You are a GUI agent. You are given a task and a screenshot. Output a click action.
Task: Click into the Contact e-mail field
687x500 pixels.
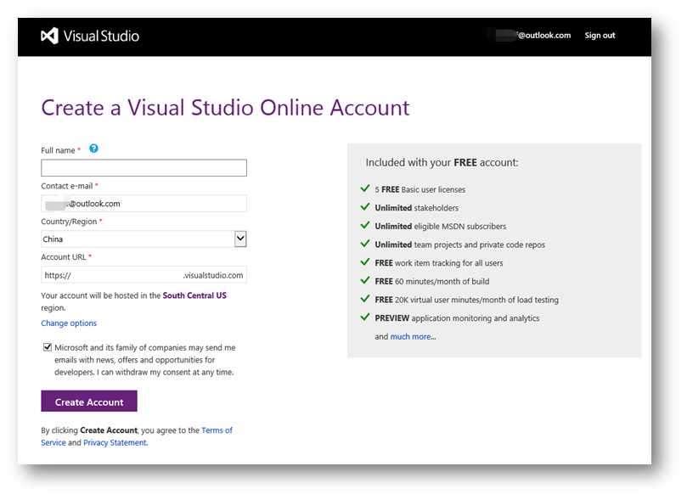(x=144, y=204)
